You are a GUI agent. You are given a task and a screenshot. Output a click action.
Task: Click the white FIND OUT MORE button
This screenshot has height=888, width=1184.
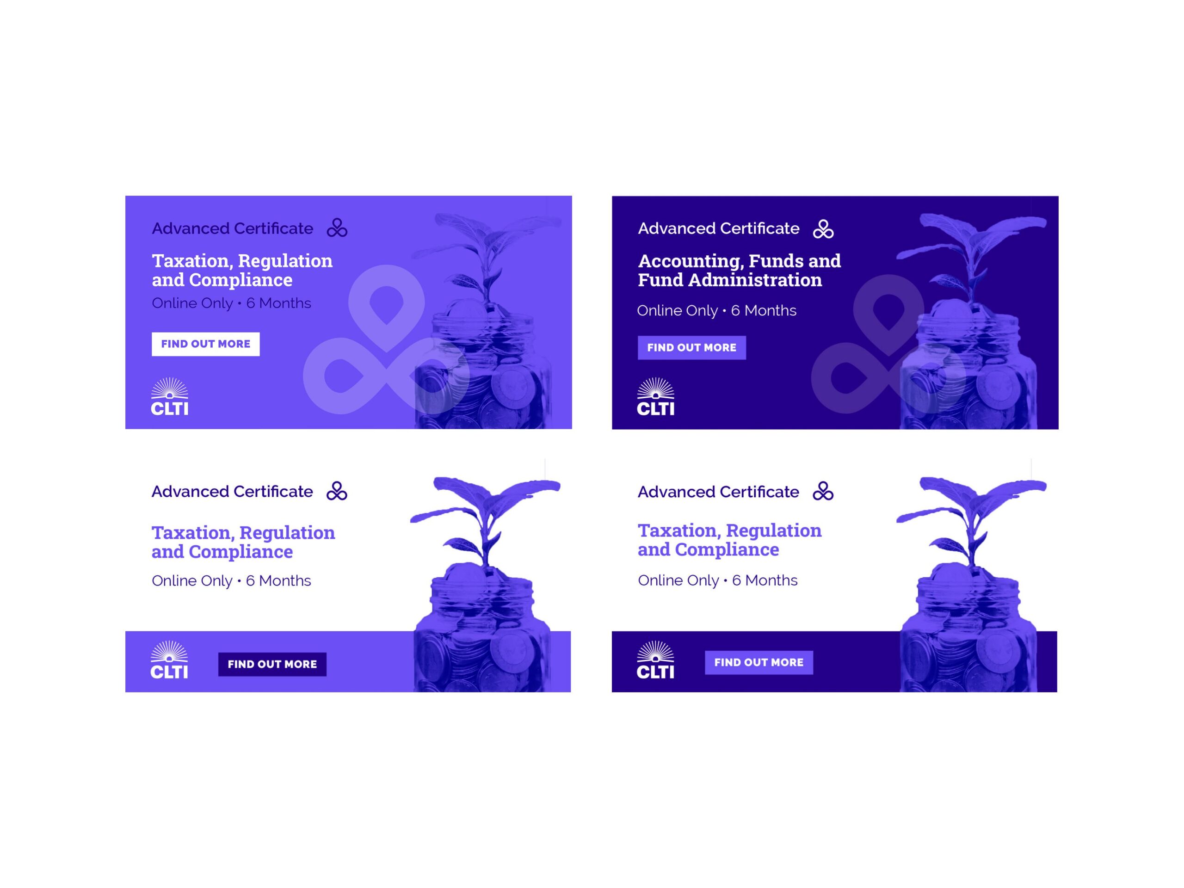pos(205,344)
